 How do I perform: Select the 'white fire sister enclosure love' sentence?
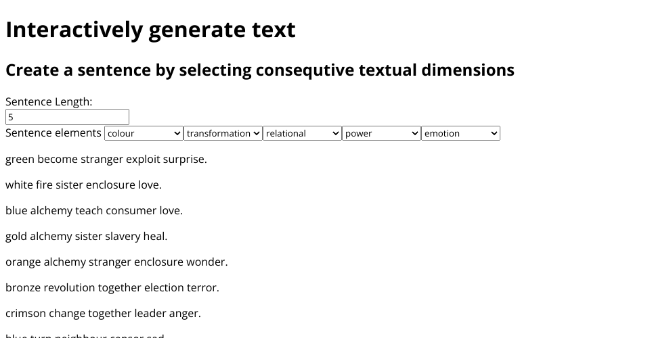coord(83,185)
